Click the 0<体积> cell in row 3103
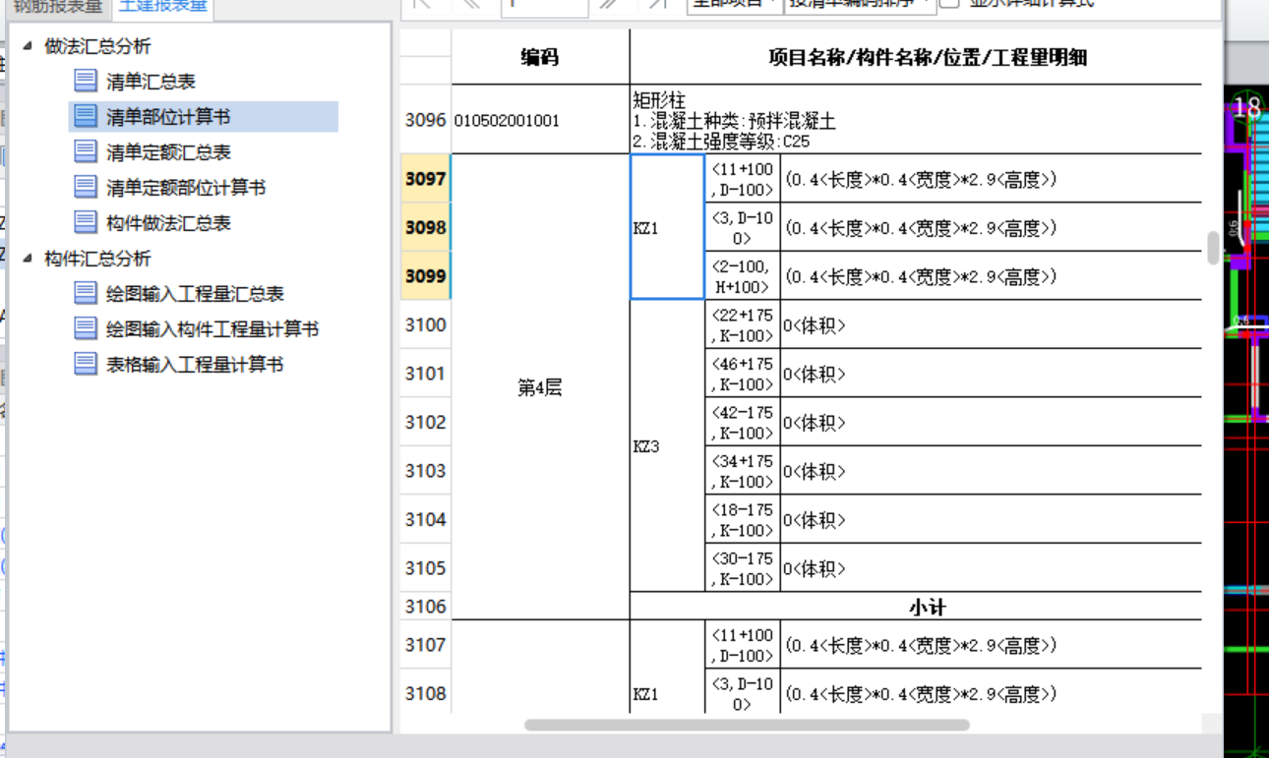Screen dimensions: 1269x758 point(992,471)
